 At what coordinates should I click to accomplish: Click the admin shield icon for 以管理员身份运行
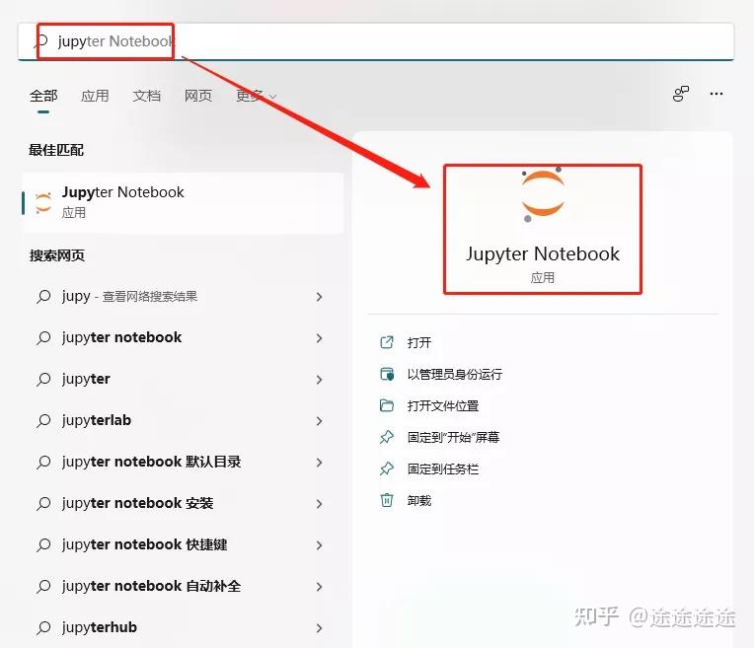[387, 374]
